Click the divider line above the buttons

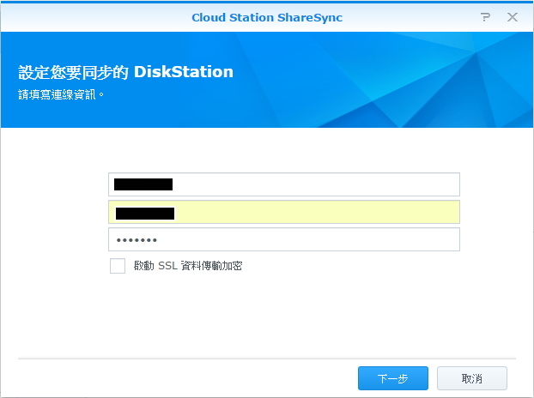pos(266,359)
